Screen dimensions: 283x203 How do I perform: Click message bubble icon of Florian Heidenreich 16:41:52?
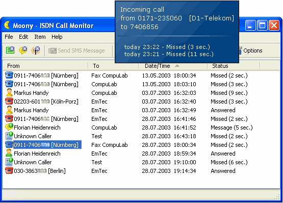click(9, 127)
